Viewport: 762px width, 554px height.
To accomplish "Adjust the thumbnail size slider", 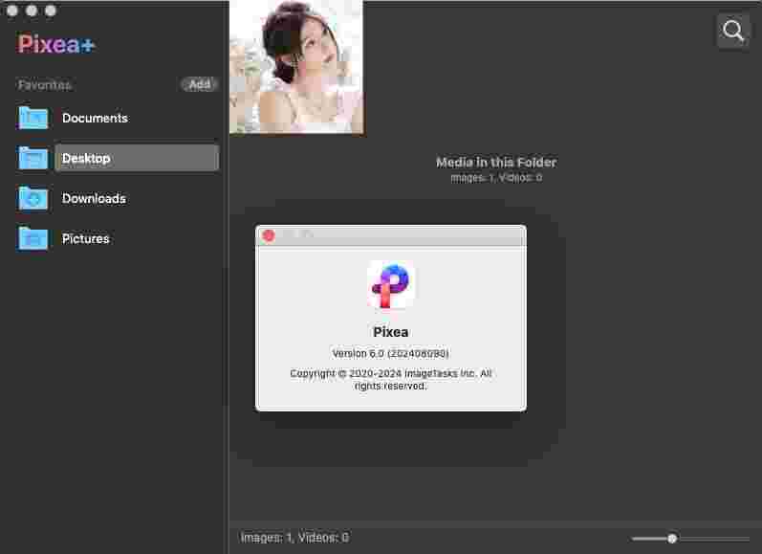I will [672, 539].
